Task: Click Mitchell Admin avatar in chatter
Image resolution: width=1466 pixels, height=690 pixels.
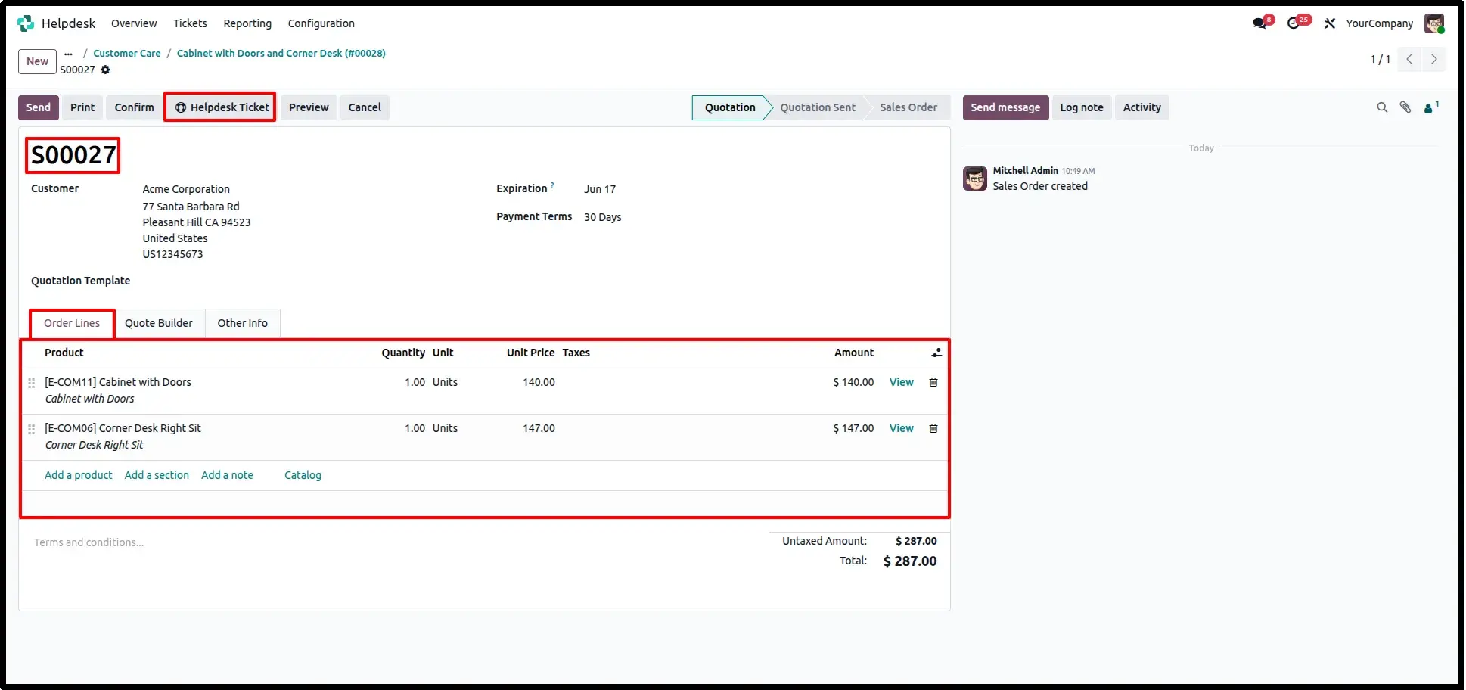Action: pyautogui.click(x=975, y=179)
